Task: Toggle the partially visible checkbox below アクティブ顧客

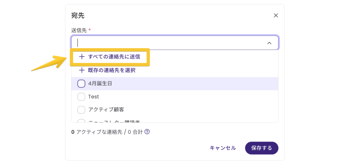Action: point(81,121)
